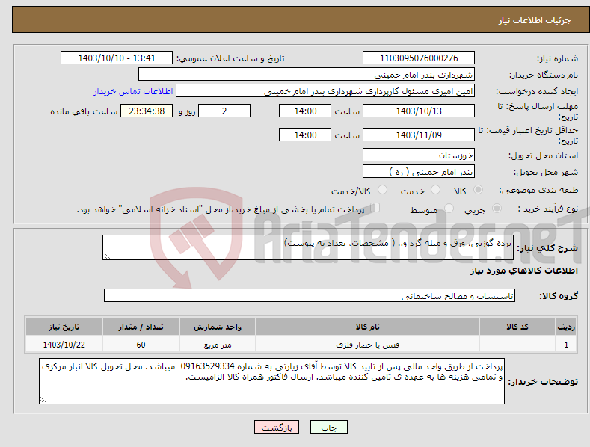Click the تاریخ نیاز column header
This screenshot has height=447, width=590.
64,327
